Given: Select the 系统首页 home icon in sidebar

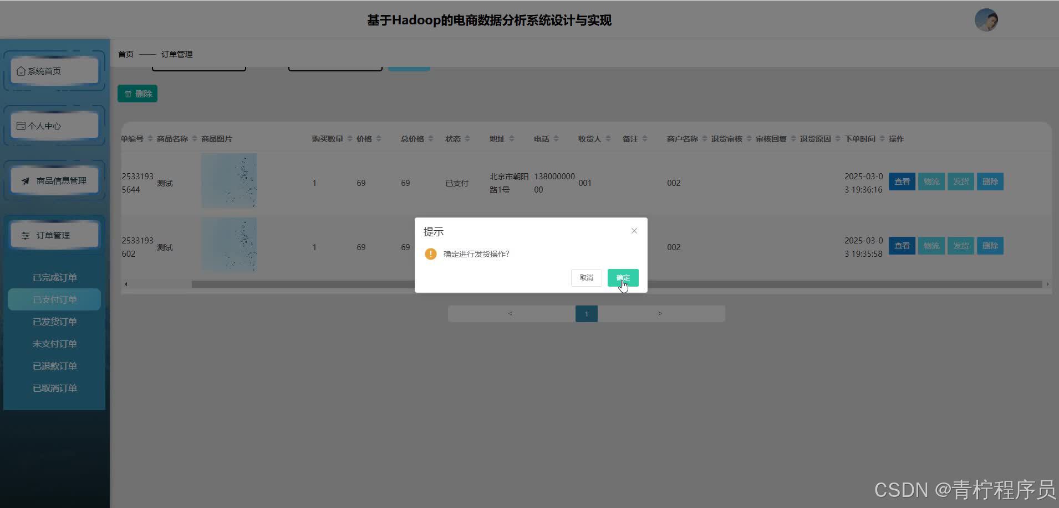Looking at the screenshot, I should point(20,71).
